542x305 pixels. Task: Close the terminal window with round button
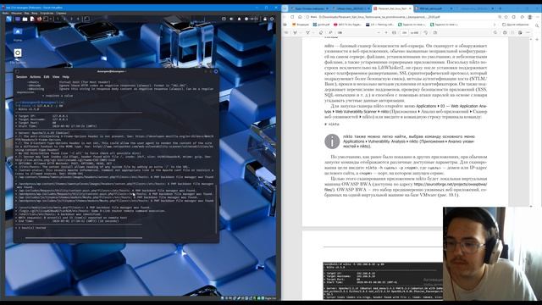tap(216, 71)
